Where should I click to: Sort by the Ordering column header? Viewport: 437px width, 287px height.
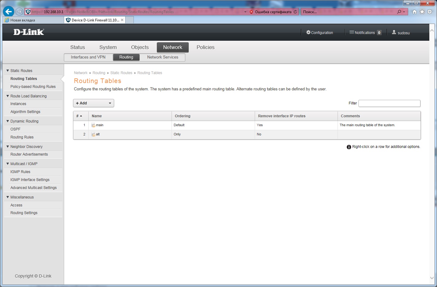[213, 116]
